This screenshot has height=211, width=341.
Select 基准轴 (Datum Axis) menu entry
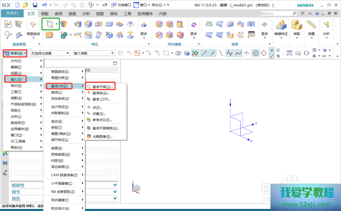(x=101, y=93)
